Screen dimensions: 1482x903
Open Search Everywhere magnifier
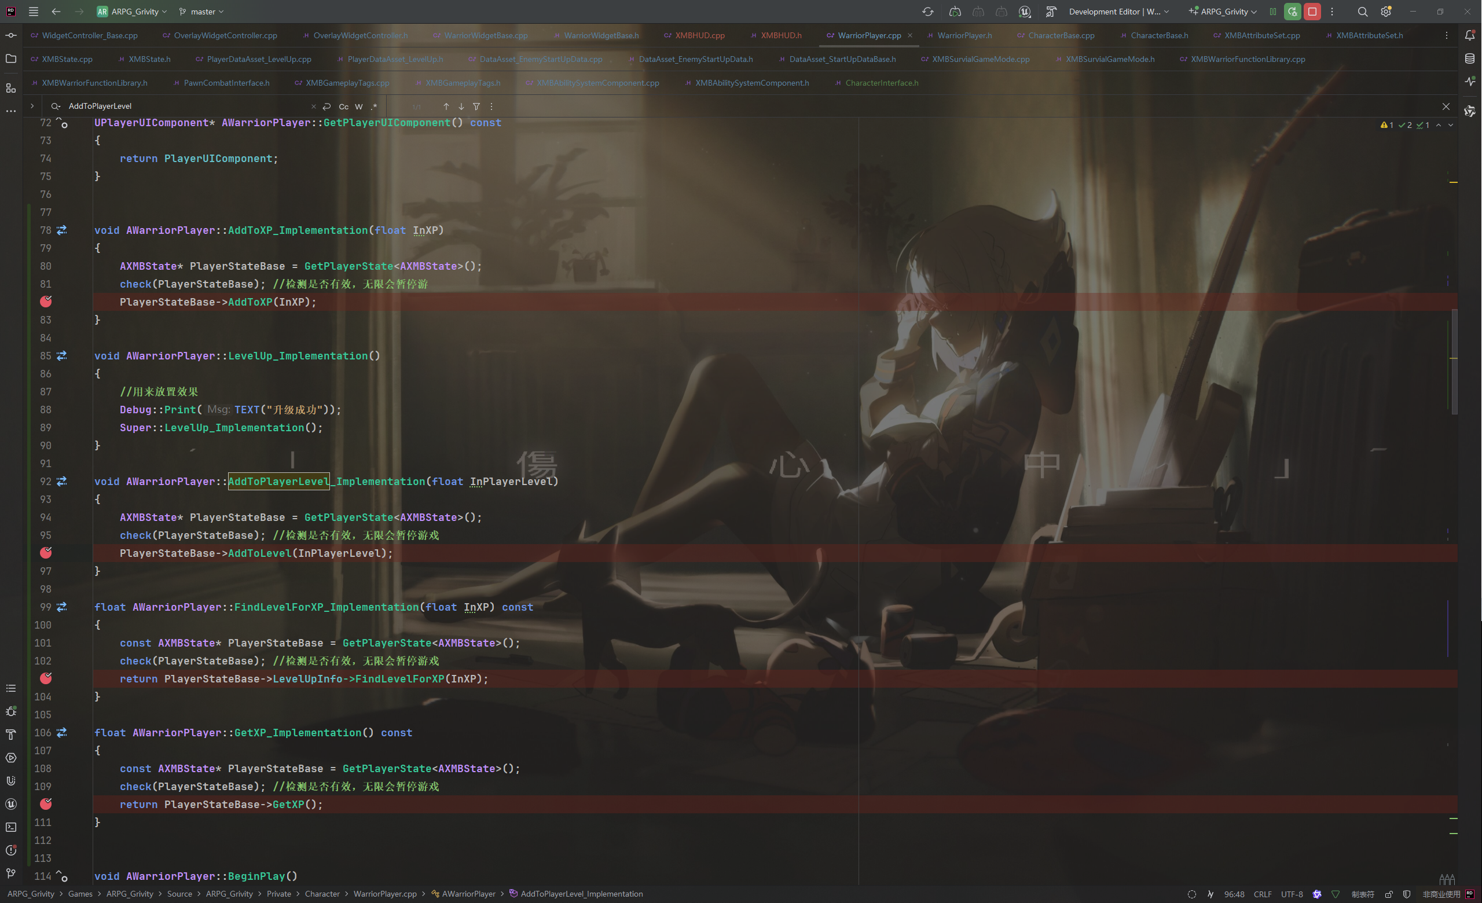[x=1362, y=12]
